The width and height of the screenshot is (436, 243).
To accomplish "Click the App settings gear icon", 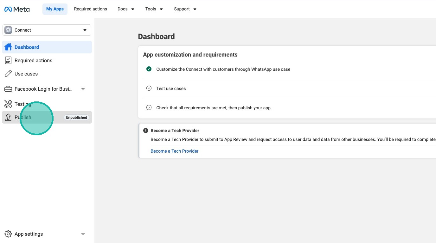I will click(x=8, y=234).
